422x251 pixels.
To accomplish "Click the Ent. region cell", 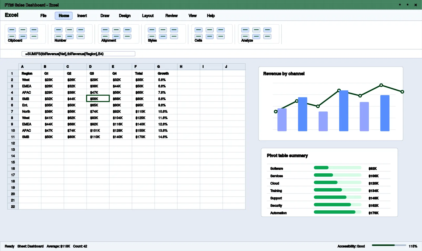I will [30, 105].
